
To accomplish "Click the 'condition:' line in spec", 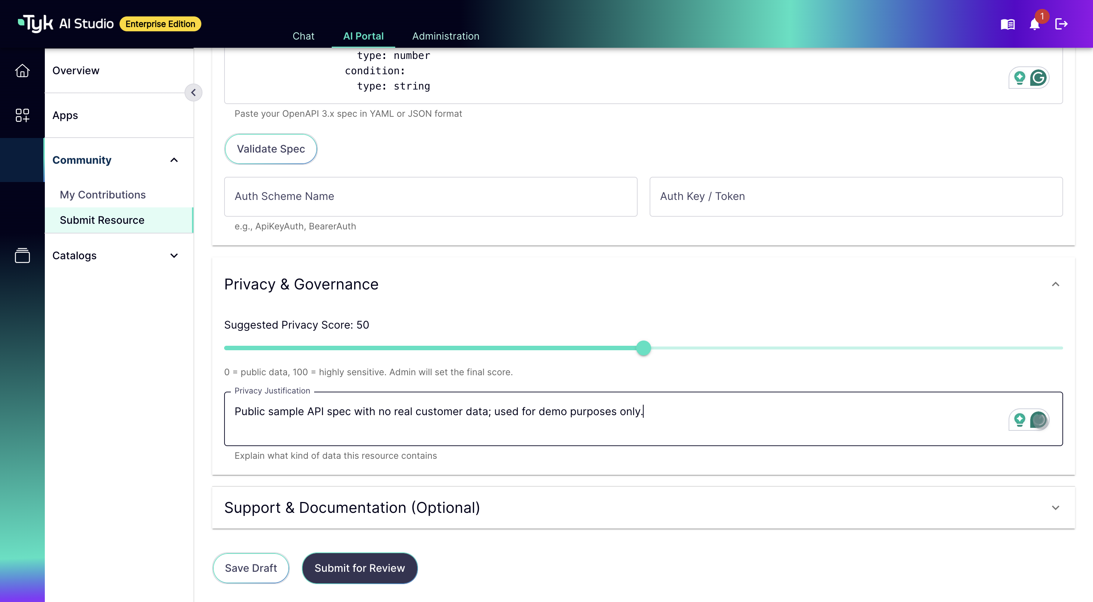I will pos(375,71).
